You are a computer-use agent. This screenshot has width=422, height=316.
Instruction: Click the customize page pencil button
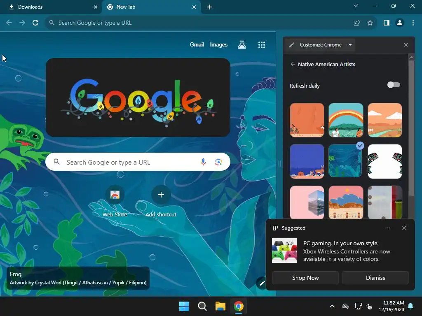[x=262, y=283]
